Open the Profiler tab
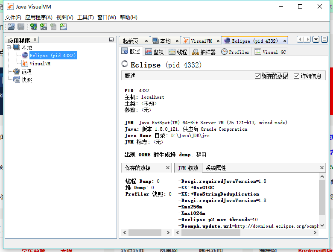 coord(235,52)
